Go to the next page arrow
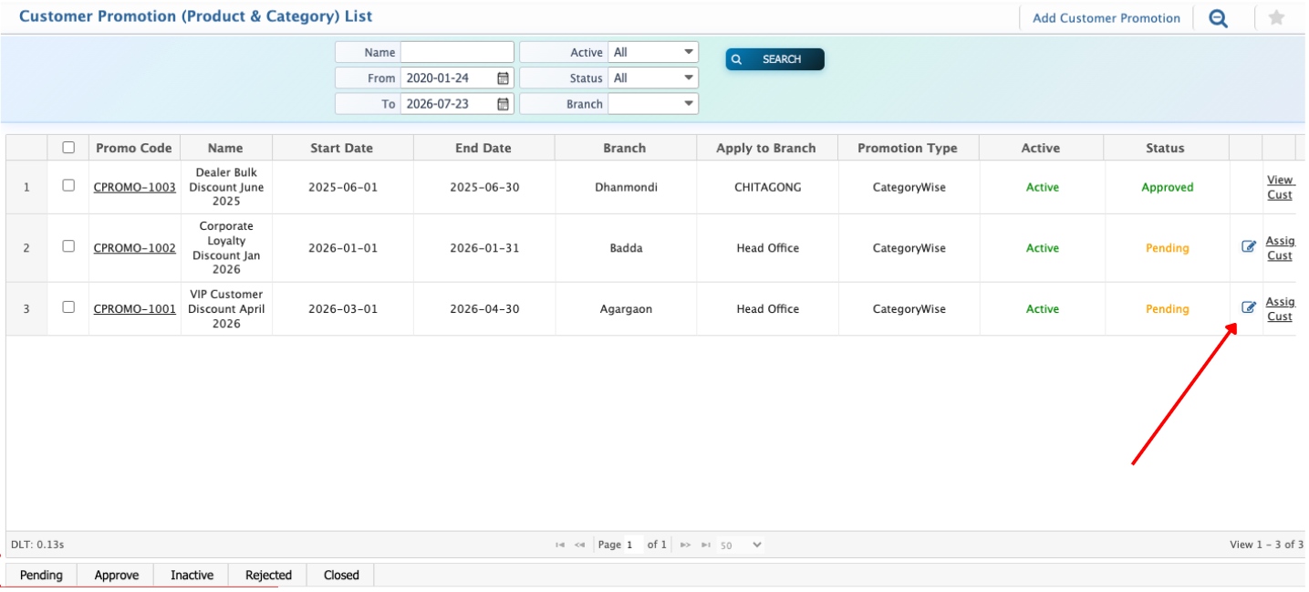This screenshot has width=1309, height=592. [686, 545]
